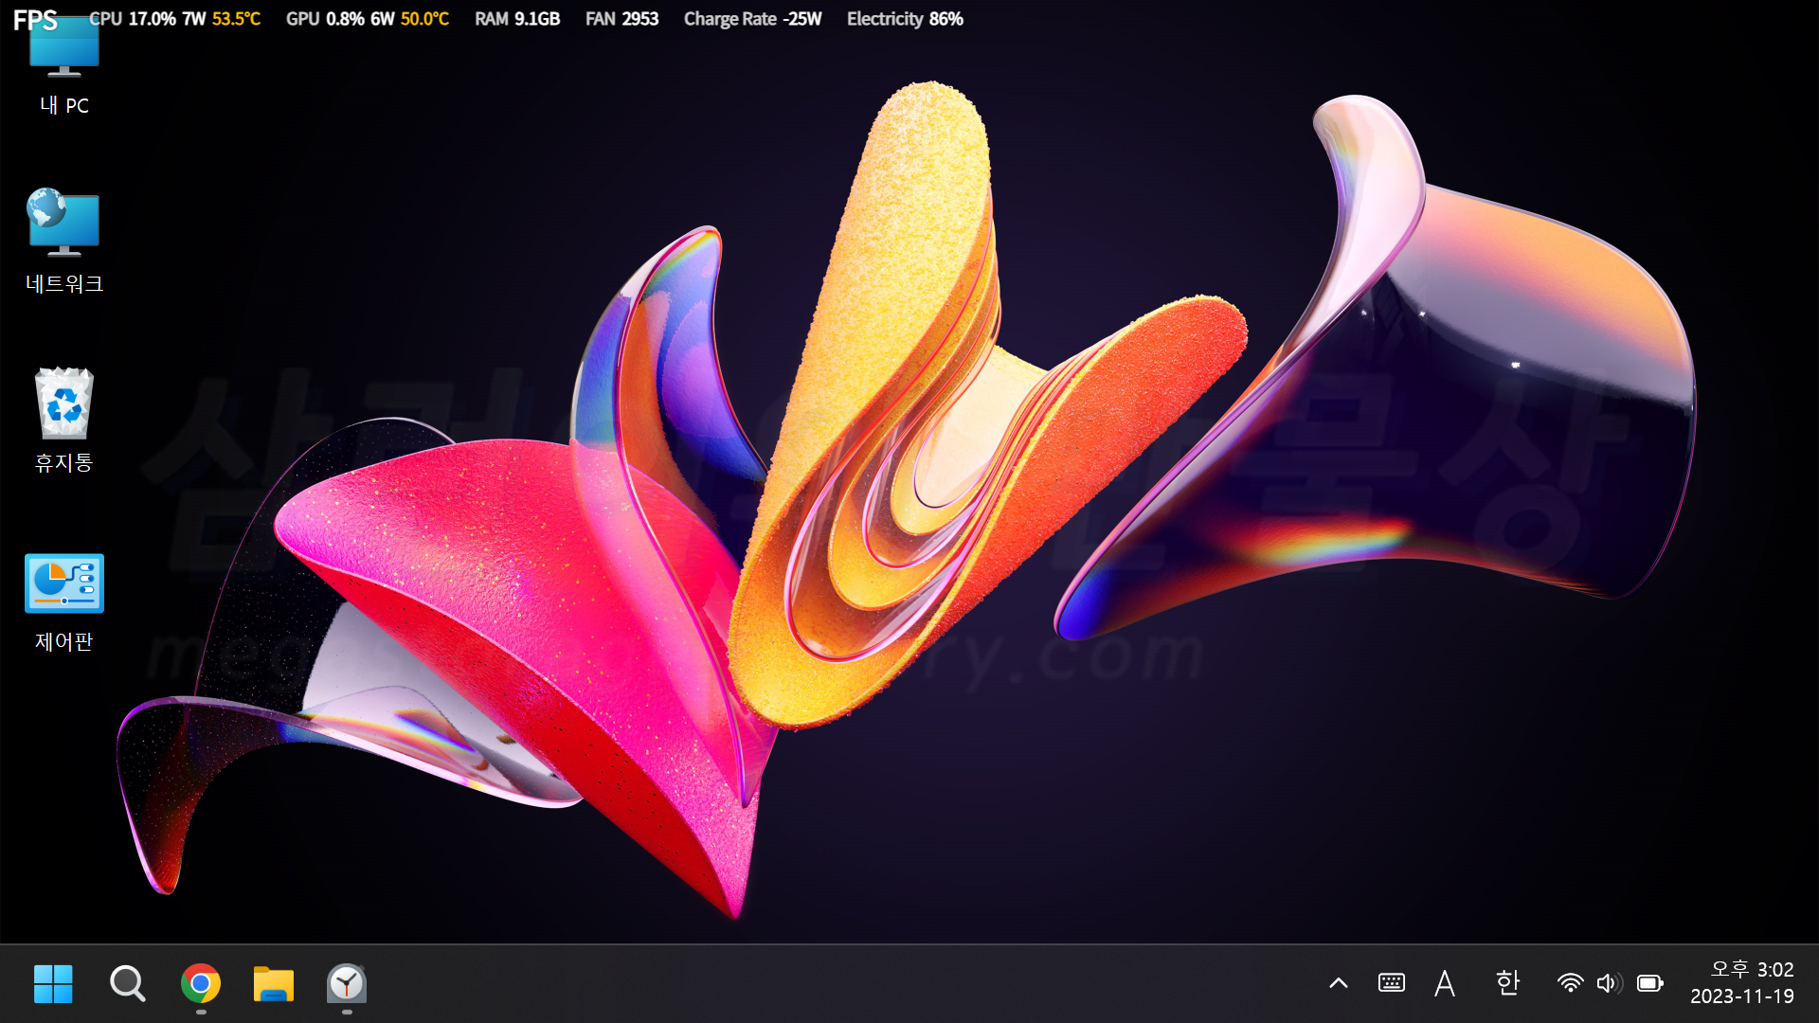Image resolution: width=1819 pixels, height=1023 pixels.
Task: Click the speaker volume tray icon
Action: click(x=1609, y=983)
